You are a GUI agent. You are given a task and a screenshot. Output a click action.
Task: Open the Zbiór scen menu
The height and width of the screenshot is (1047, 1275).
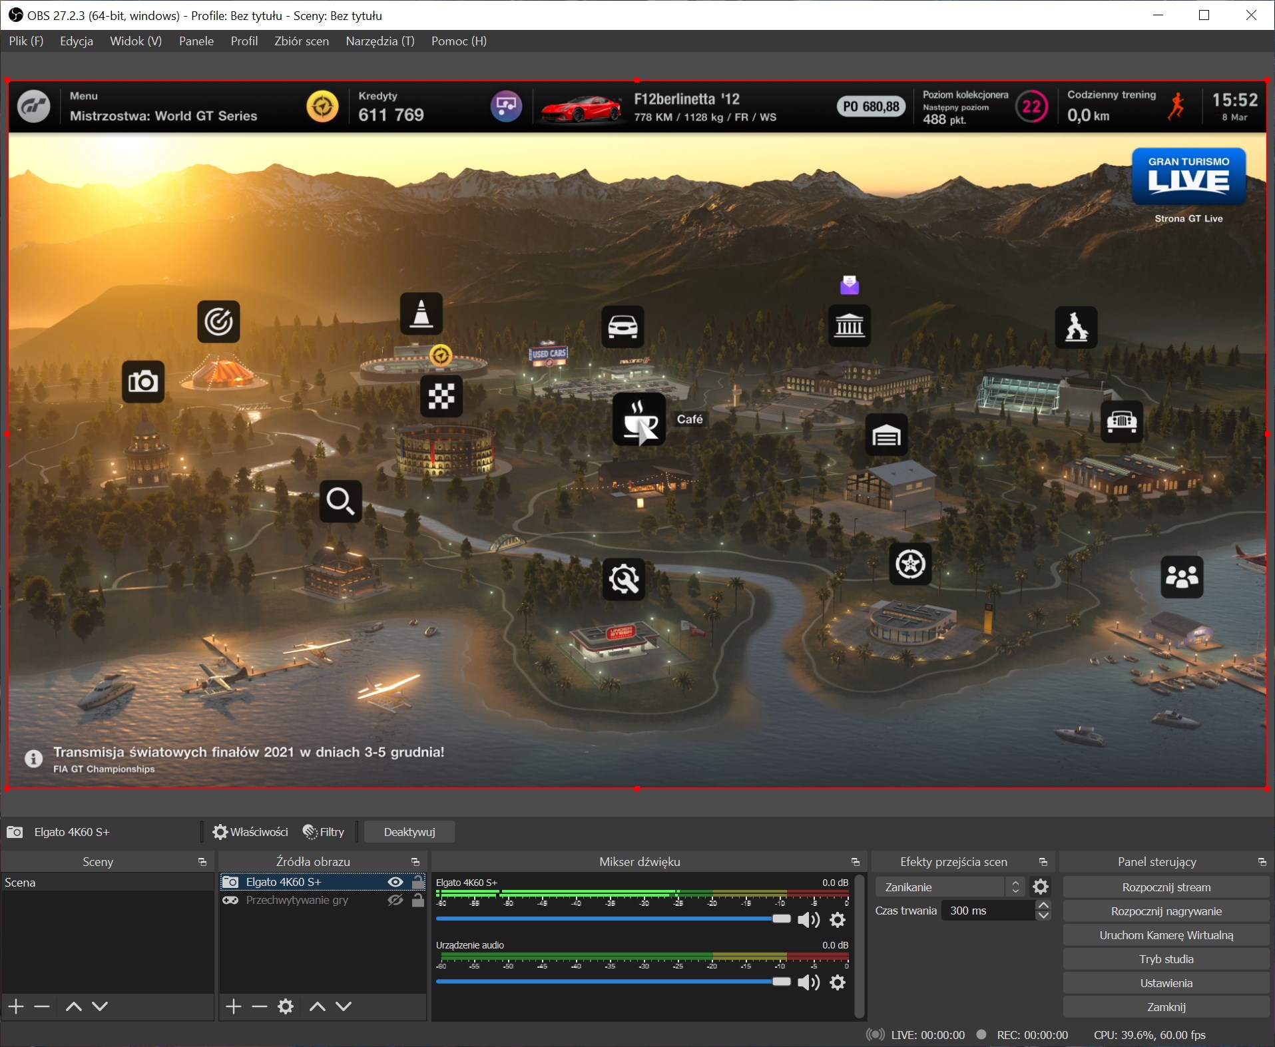[301, 41]
